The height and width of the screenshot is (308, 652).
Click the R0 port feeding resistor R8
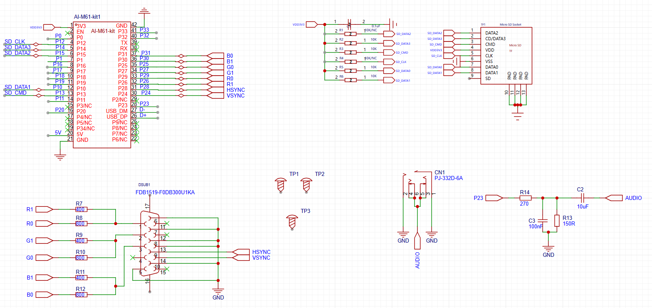44,223
